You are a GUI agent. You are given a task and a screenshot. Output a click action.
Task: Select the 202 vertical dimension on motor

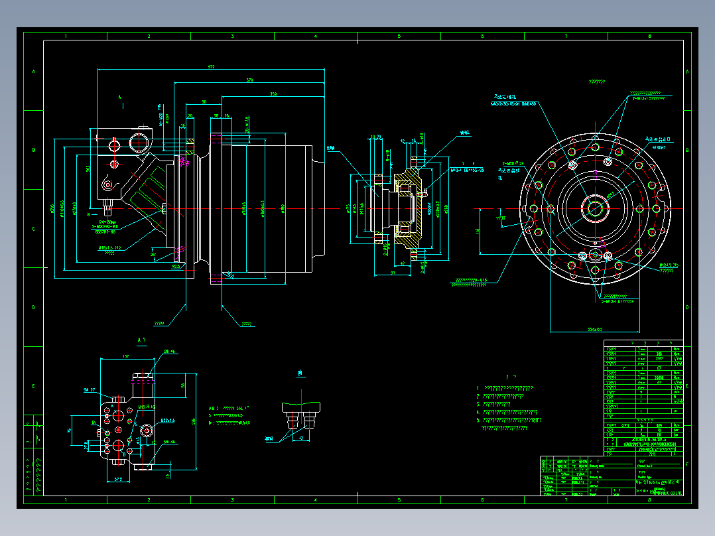point(88,168)
